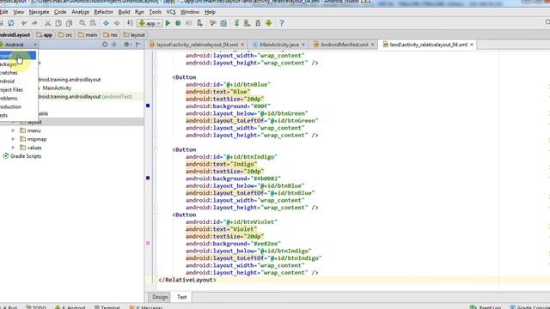The height and width of the screenshot is (309, 550).
Task: Click the app breadcrumb
Action: 44,34
